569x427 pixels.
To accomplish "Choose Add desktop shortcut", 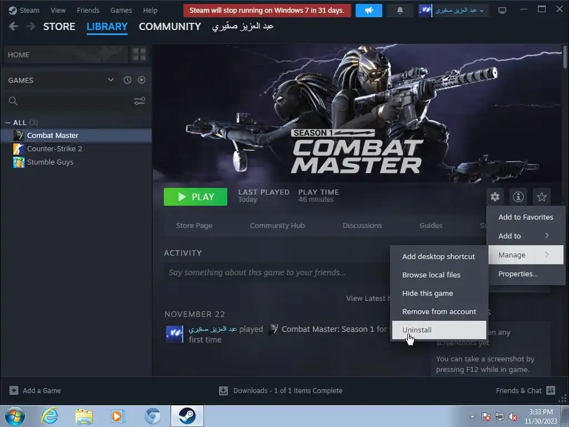I will pos(439,256).
